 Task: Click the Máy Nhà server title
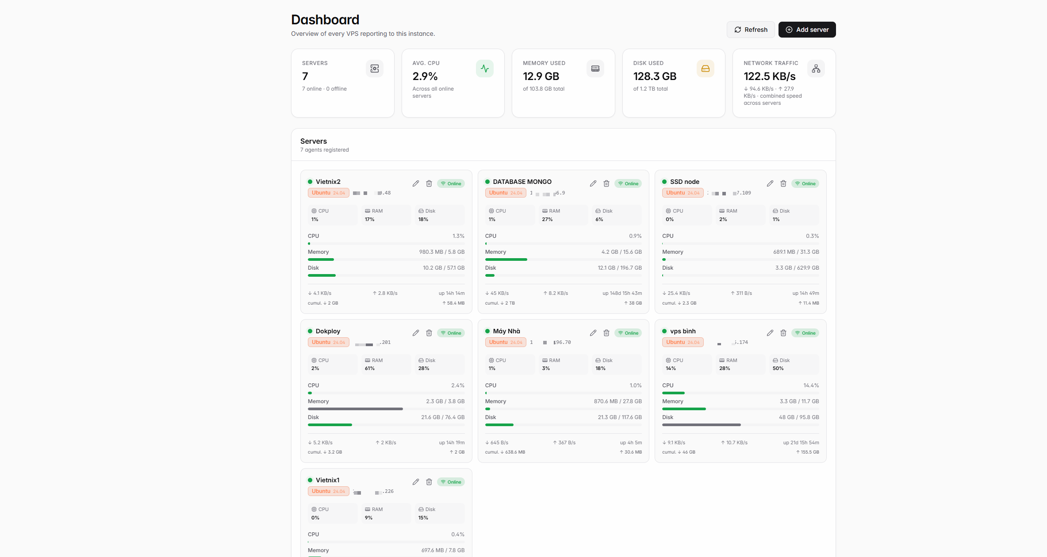pyautogui.click(x=506, y=331)
